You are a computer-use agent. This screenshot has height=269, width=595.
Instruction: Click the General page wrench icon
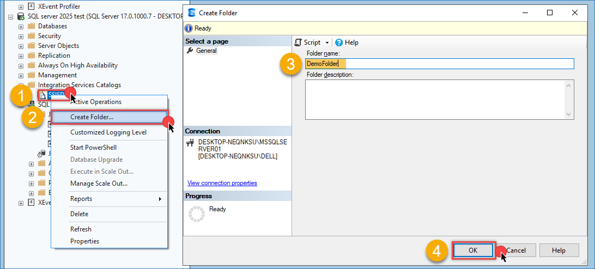click(190, 51)
